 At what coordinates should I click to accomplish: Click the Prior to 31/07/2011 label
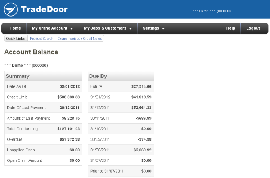[x=107, y=171]
